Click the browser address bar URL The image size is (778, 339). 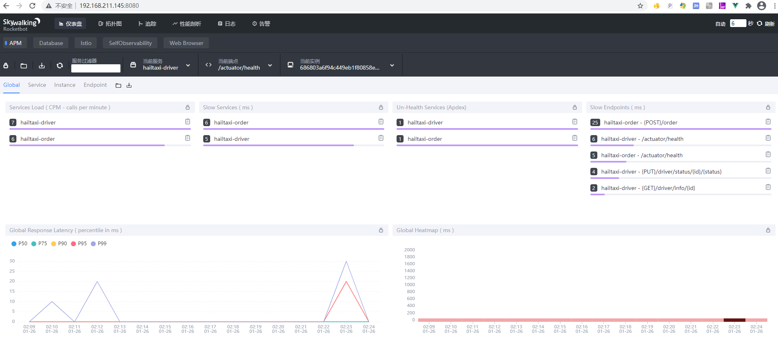click(x=109, y=6)
